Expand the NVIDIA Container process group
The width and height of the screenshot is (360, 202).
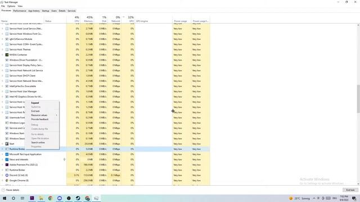(x=2, y=55)
